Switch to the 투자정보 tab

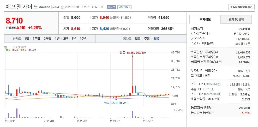(205, 19)
